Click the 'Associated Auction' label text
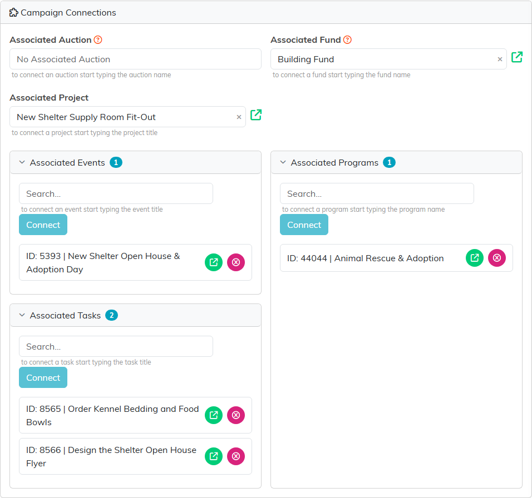Image resolution: width=532 pixels, height=498 pixels. (51, 40)
